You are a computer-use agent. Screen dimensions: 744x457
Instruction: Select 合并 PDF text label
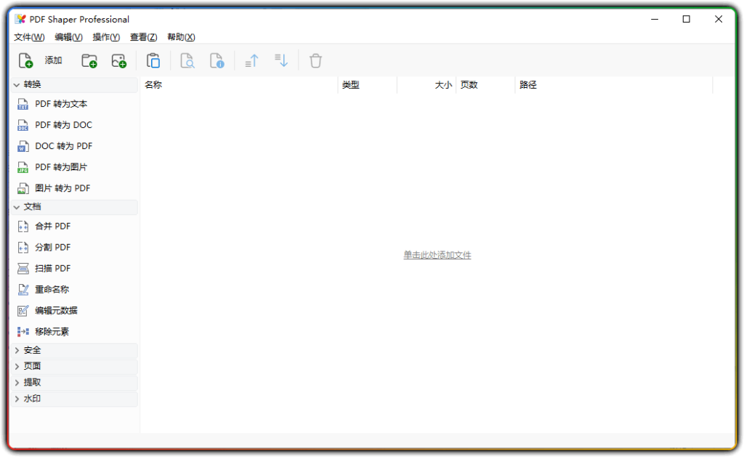[x=52, y=227]
